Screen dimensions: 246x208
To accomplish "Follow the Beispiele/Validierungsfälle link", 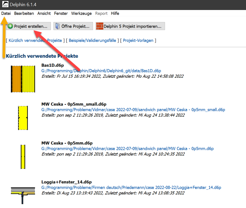I will pyautogui.click(x=92, y=41).
